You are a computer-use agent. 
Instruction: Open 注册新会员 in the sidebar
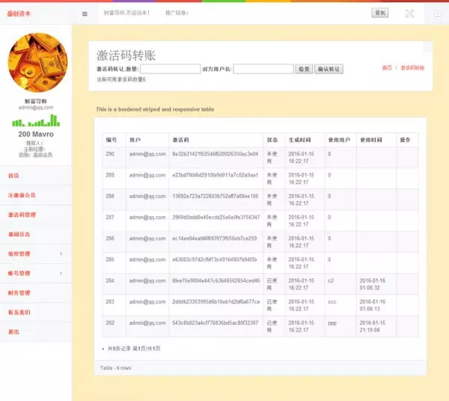click(x=21, y=195)
